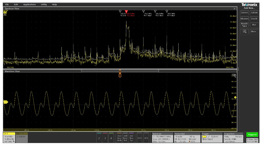Open the Ch 1 spectrum trace badge
Image resolution: width=262 pixels, height=145 pixels.
click(22, 138)
